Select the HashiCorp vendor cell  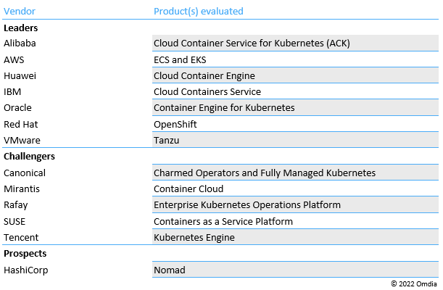25,270
